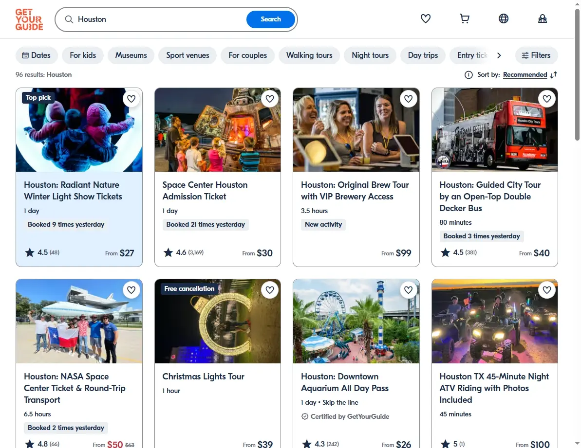Viewport: 581px width, 448px height.
Task: Select the For couples filter
Action: pyautogui.click(x=247, y=55)
